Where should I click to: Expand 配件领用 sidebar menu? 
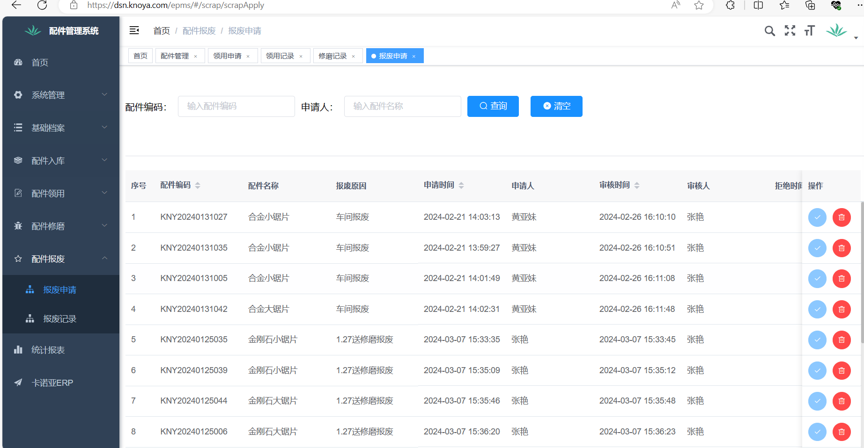[x=61, y=193]
